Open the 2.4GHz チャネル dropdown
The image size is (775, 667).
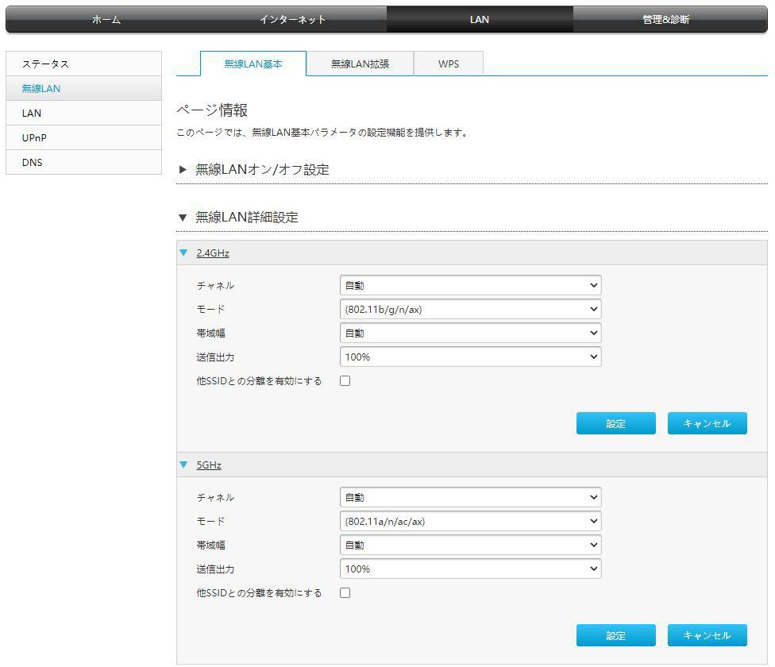point(471,285)
